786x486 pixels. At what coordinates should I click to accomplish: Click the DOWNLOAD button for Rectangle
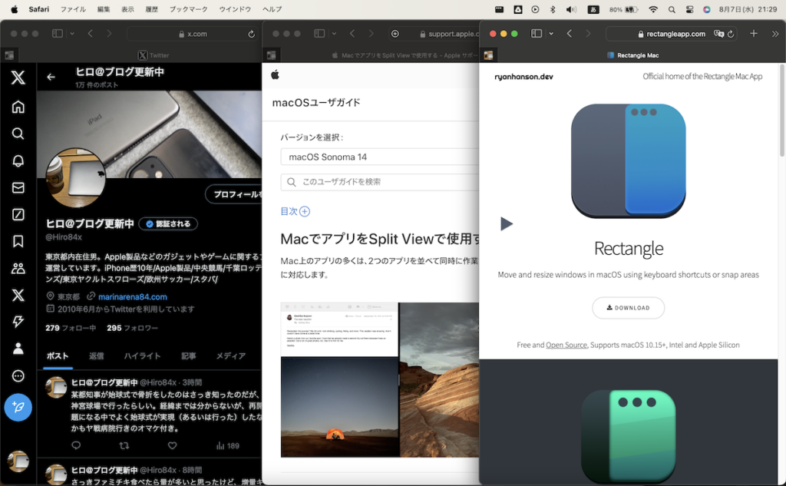click(x=628, y=307)
